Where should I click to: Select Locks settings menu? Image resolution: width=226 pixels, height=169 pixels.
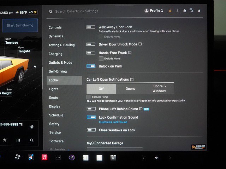[64, 80]
